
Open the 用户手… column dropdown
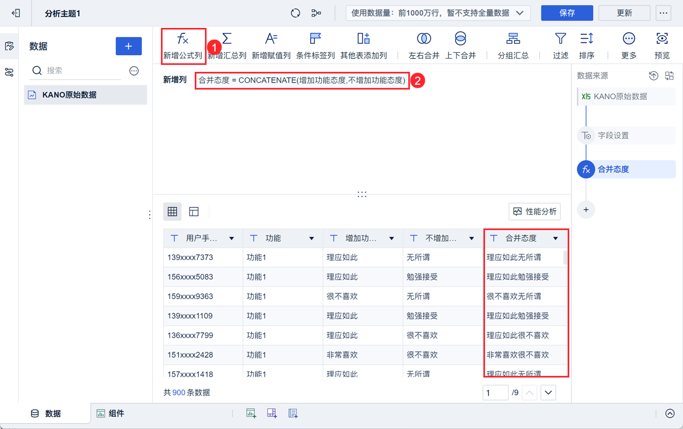(232, 238)
